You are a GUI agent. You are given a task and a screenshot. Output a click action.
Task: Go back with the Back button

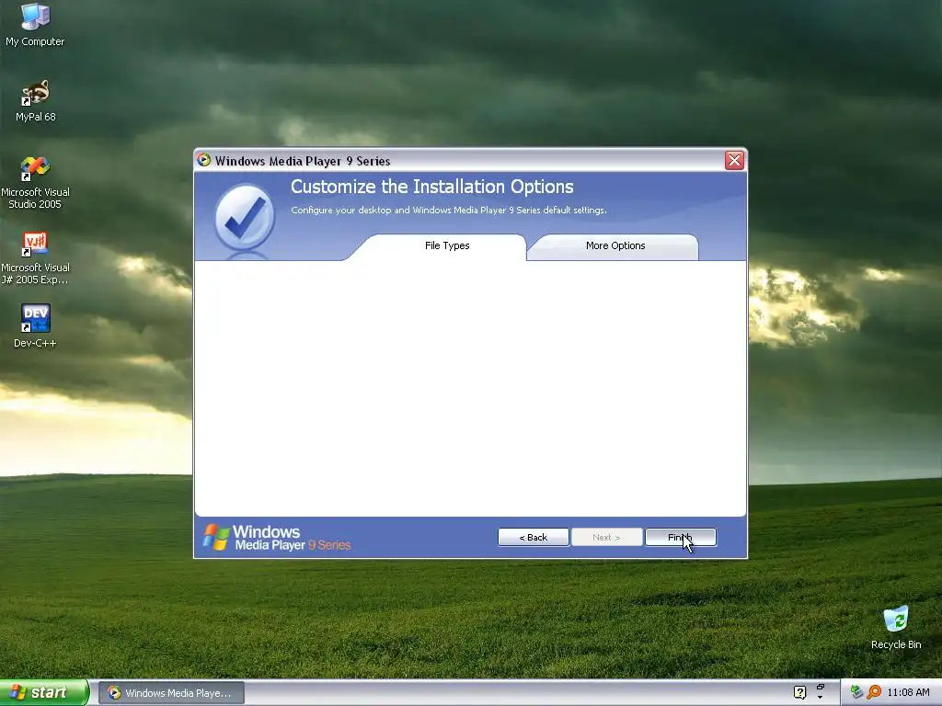(533, 537)
